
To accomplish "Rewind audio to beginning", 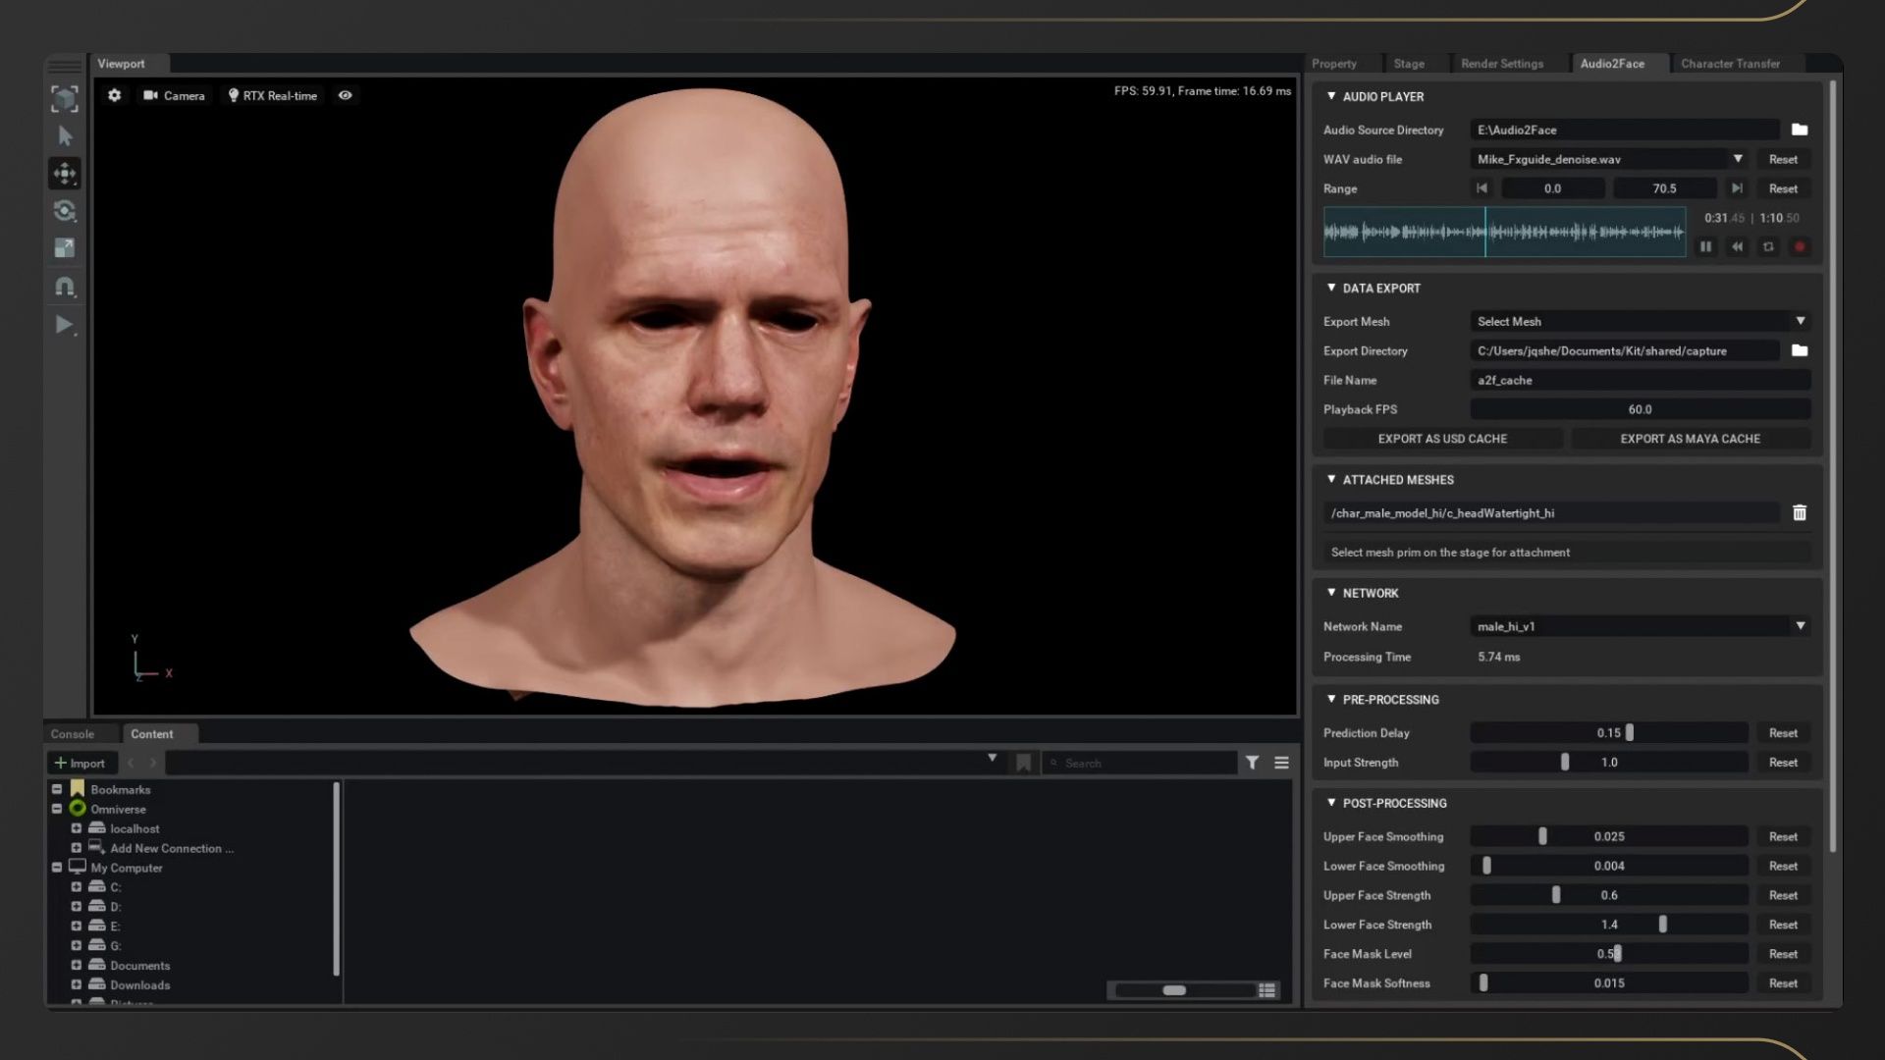I will [x=1738, y=247].
